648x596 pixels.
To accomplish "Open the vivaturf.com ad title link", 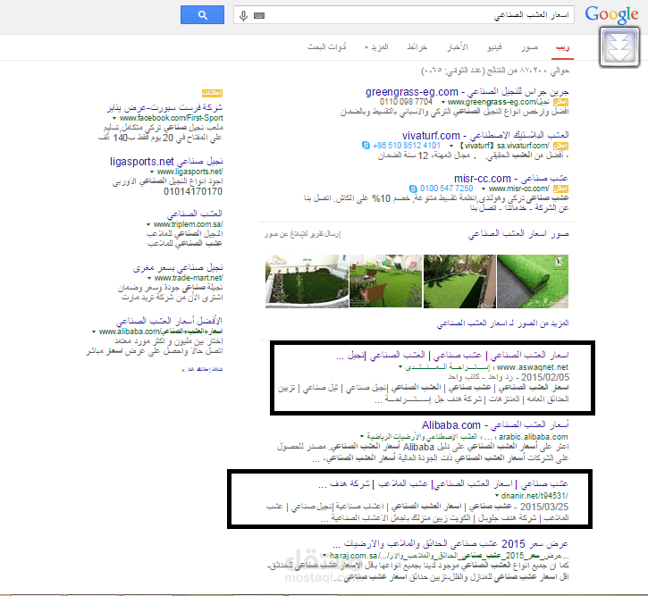I will click(485, 135).
